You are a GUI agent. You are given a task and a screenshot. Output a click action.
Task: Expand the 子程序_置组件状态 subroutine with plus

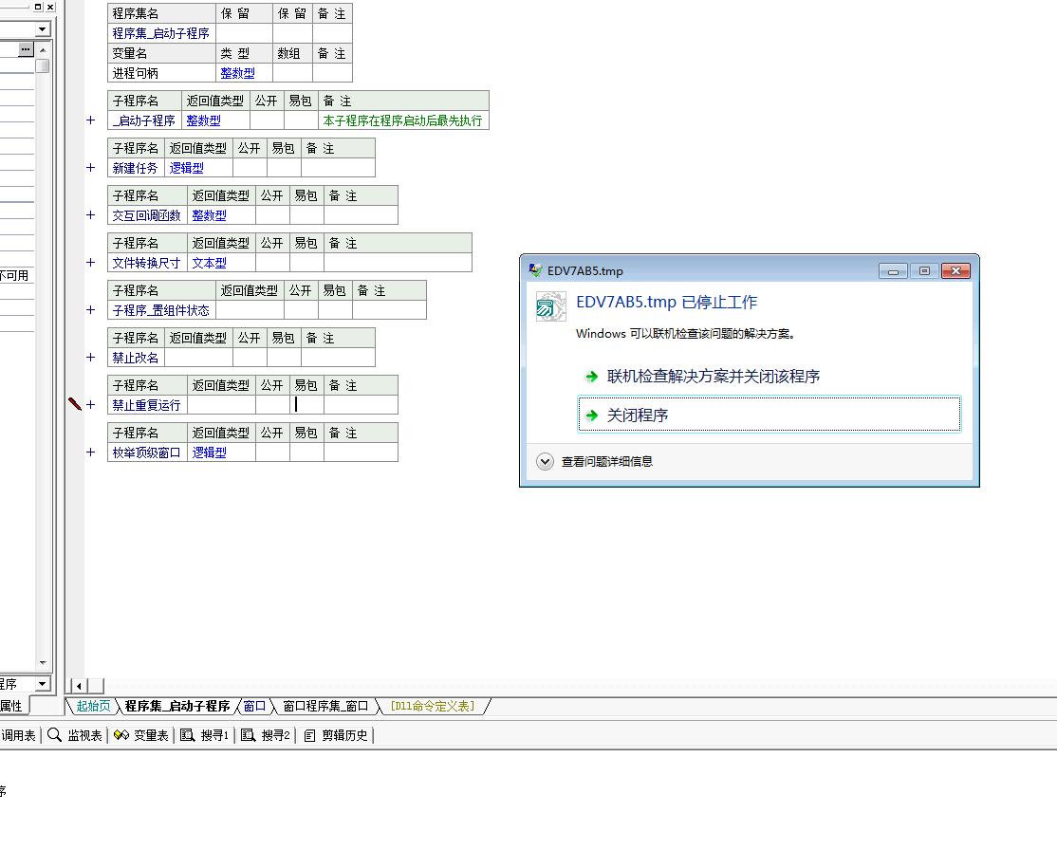pyautogui.click(x=91, y=310)
